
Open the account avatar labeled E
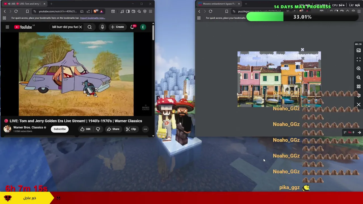point(143,27)
